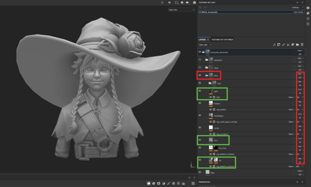Viewport: 311px width, 187px height.
Task: Click the camera screenshot icon in viewport toolbar
Action: click(194, 2)
